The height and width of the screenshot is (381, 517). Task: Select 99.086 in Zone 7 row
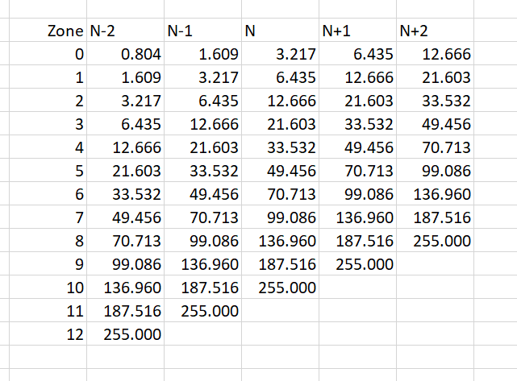click(x=281, y=217)
